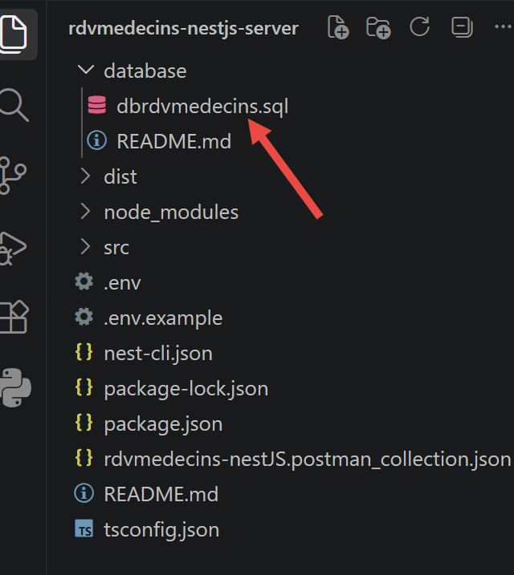The height and width of the screenshot is (575, 514).
Task: Refresh the Explorer file tree
Action: pos(420,26)
